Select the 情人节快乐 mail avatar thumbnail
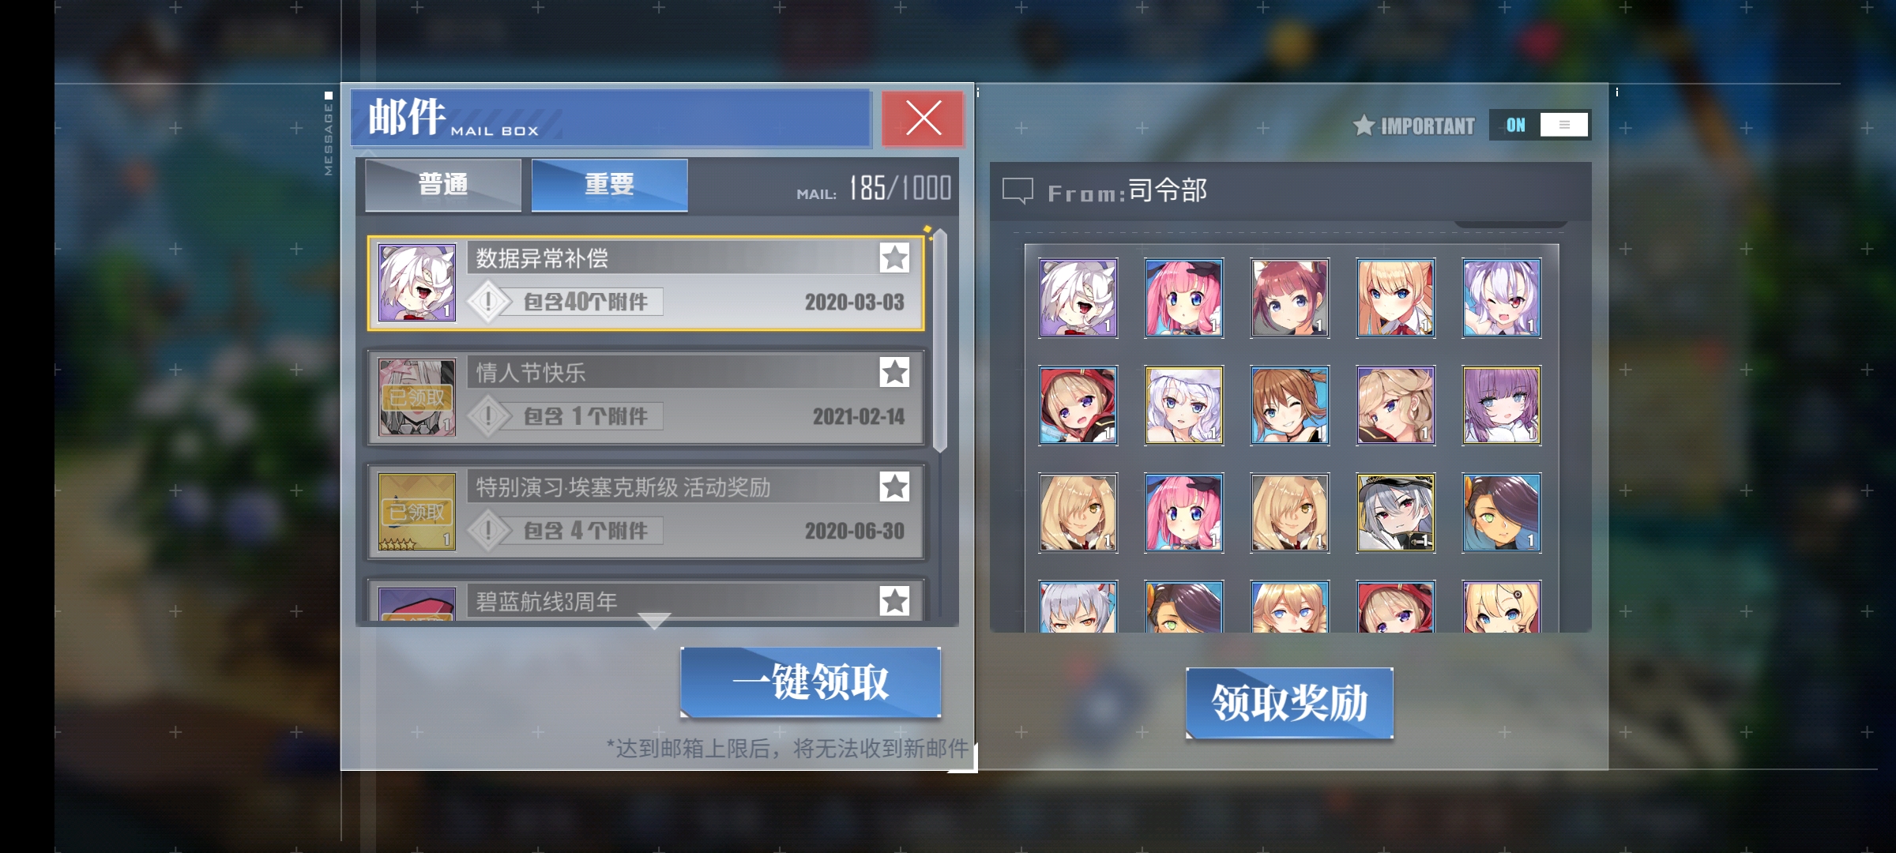 pyautogui.click(x=416, y=397)
